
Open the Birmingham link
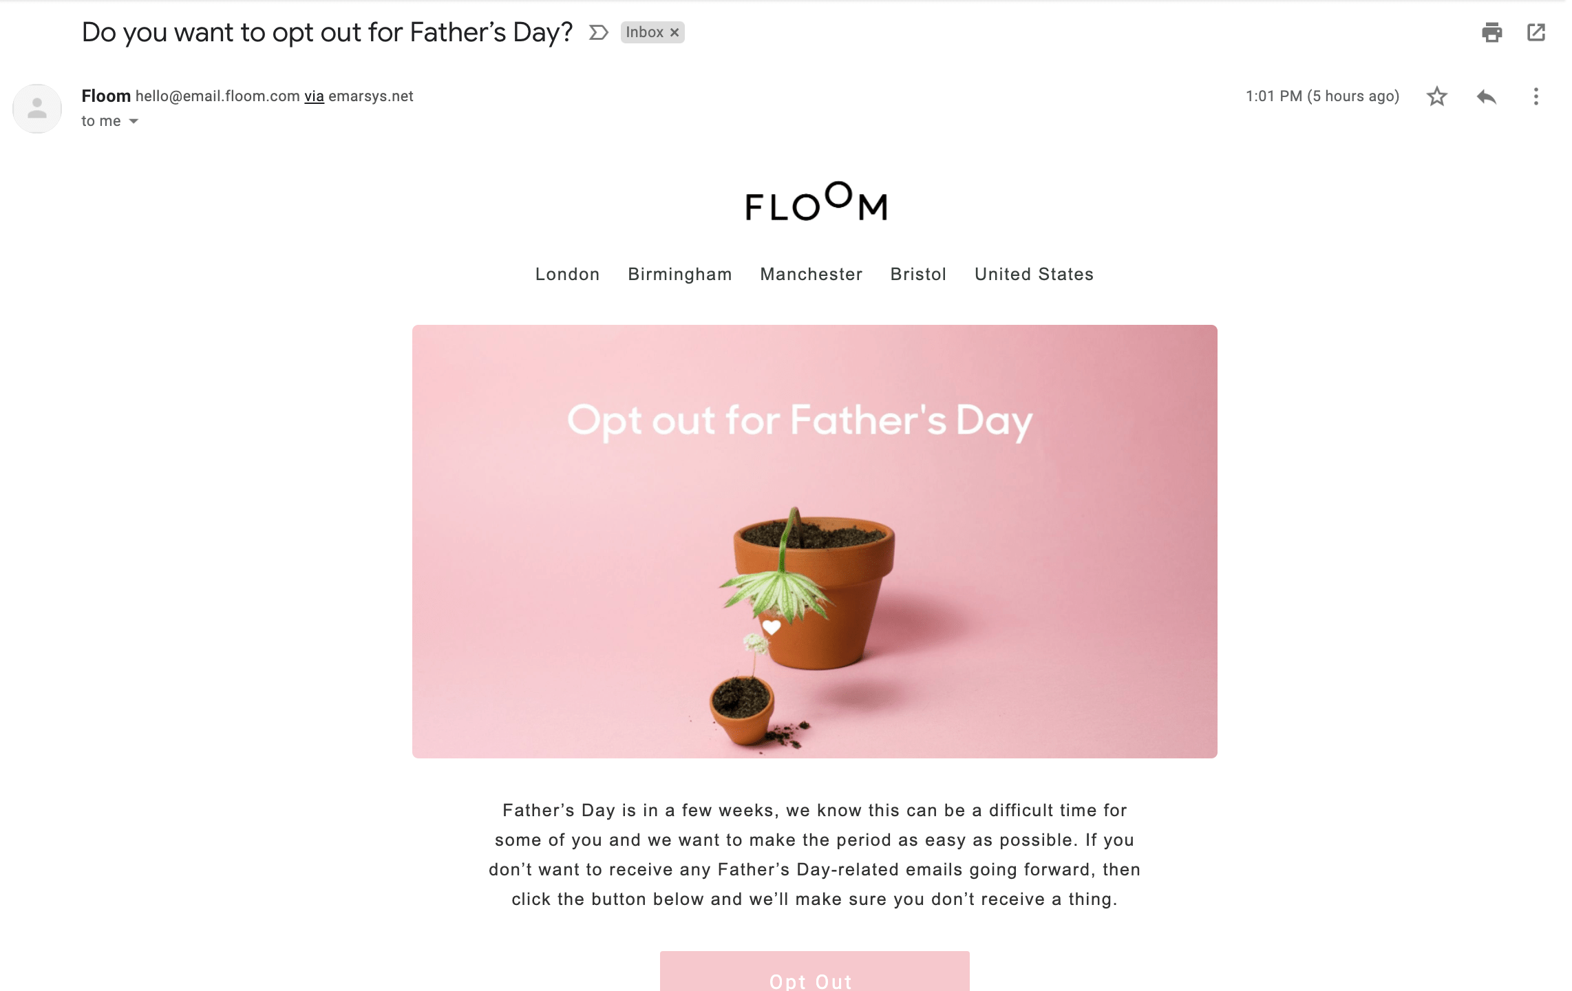tap(679, 274)
